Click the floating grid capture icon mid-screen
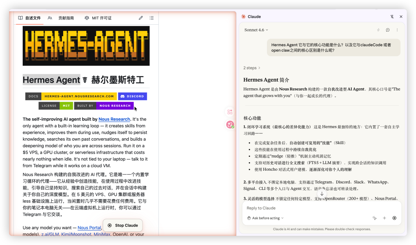Viewport: 416px width, 245px height. pos(230,111)
